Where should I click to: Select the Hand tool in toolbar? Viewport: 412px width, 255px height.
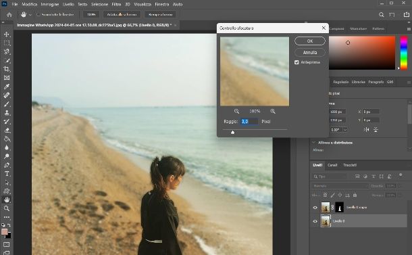tap(7, 200)
